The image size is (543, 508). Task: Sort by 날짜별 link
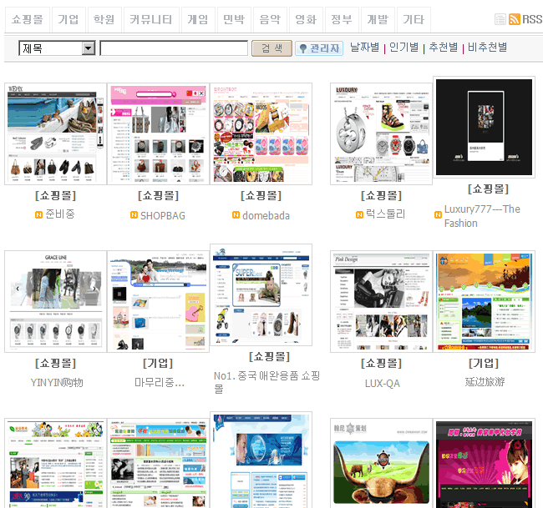pos(364,48)
